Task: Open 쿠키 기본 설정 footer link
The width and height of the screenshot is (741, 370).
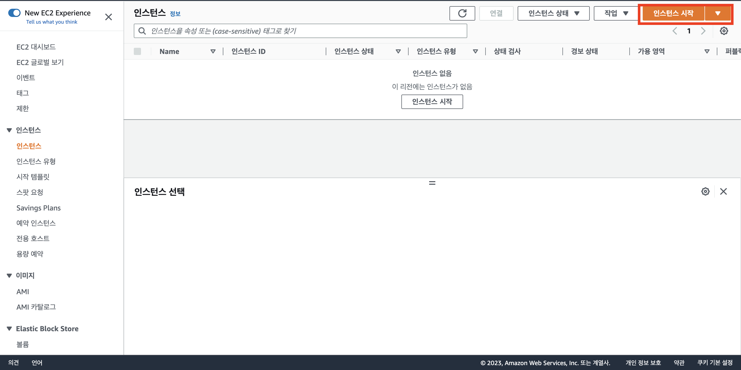Action: [x=715, y=363]
